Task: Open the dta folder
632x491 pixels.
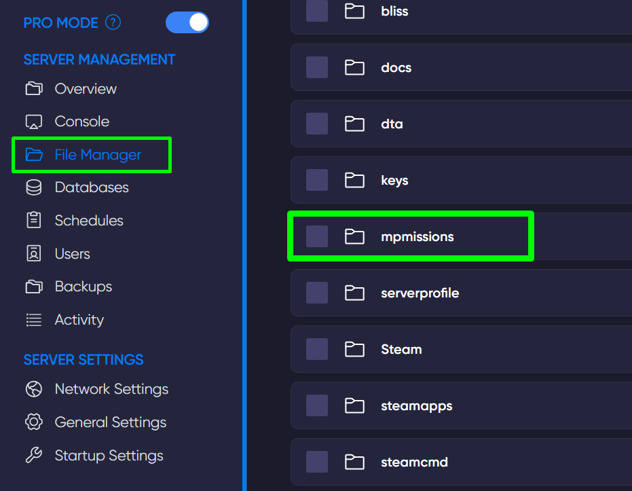Action: pos(392,124)
